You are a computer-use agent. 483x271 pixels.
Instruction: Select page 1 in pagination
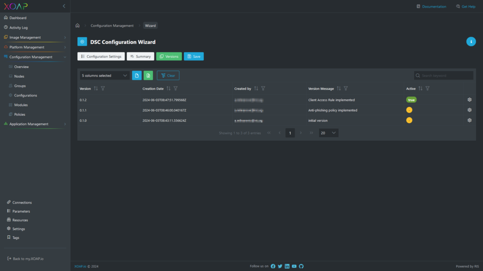(290, 133)
